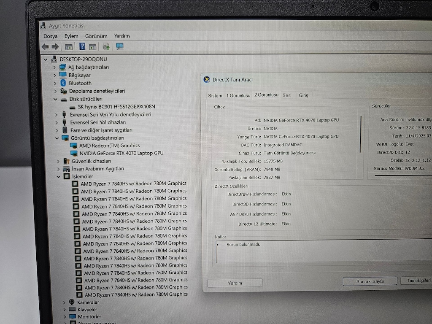The image size is (432, 324).
Task: Click the Scan for hardware changes icon
Action: (x=106, y=46)
